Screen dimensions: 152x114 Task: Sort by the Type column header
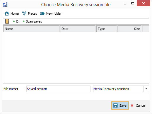coord(107,29)
